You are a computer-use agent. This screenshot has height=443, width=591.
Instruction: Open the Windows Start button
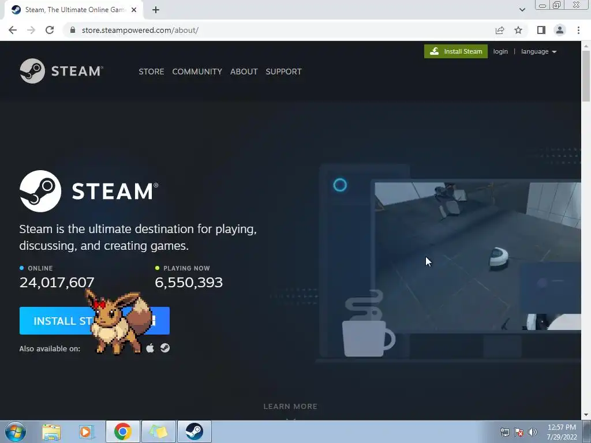16,431
